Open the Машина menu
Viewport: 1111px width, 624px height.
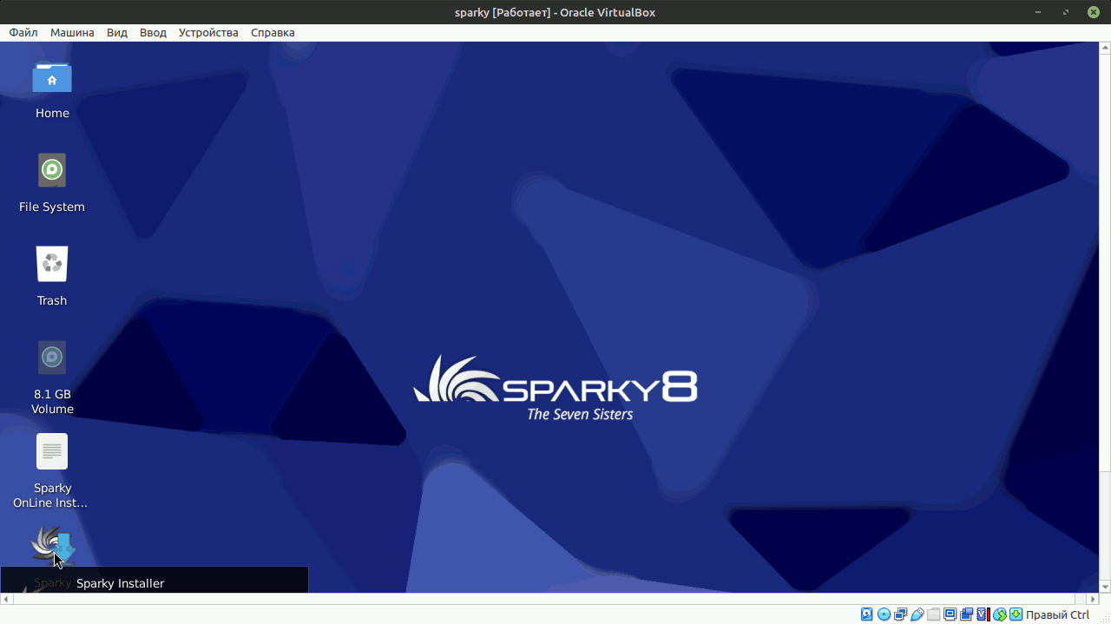(x=72, y=32)
